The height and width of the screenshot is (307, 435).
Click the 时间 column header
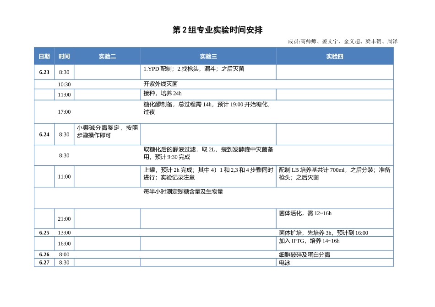(64, 56)
